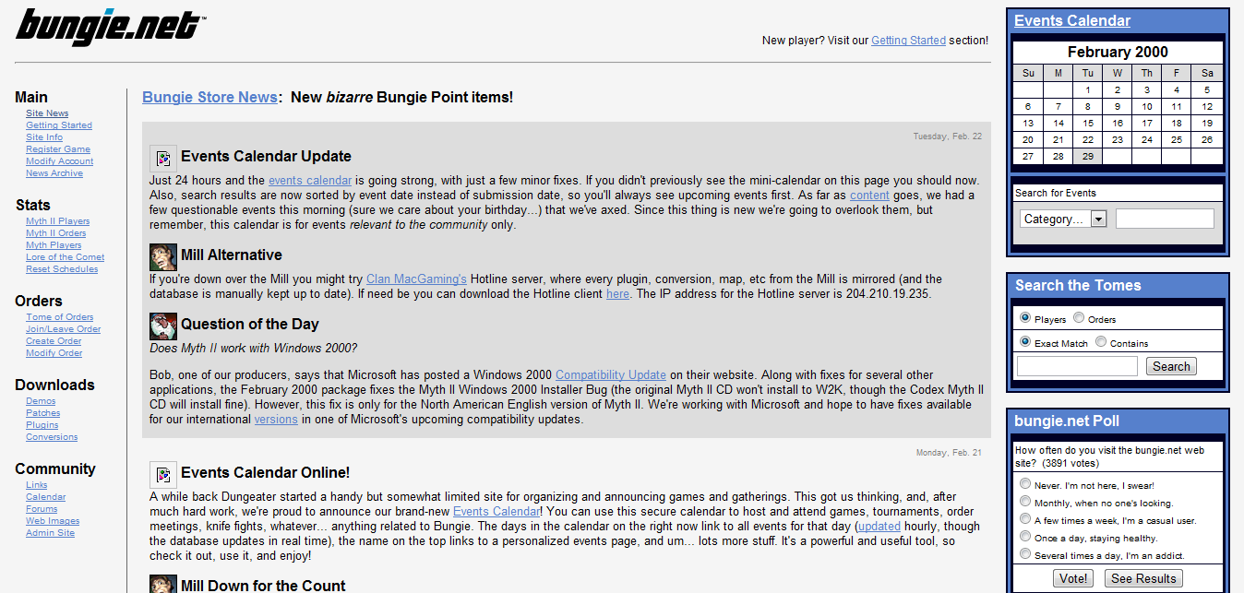Open Tome of Orders in the sidebar
The image size is (1244, 593).
point(60,317)
